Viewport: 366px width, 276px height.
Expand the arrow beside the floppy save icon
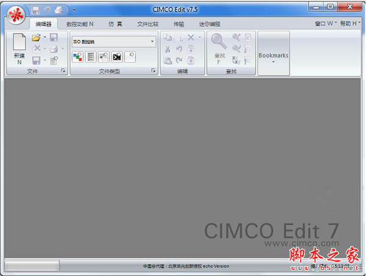pos(45,60)
